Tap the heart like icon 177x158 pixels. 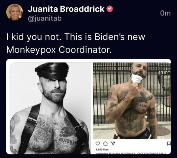click(x=98, y=144)
